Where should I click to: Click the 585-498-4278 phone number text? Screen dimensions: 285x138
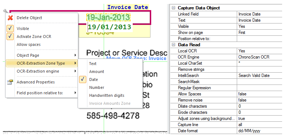(113, 116)
